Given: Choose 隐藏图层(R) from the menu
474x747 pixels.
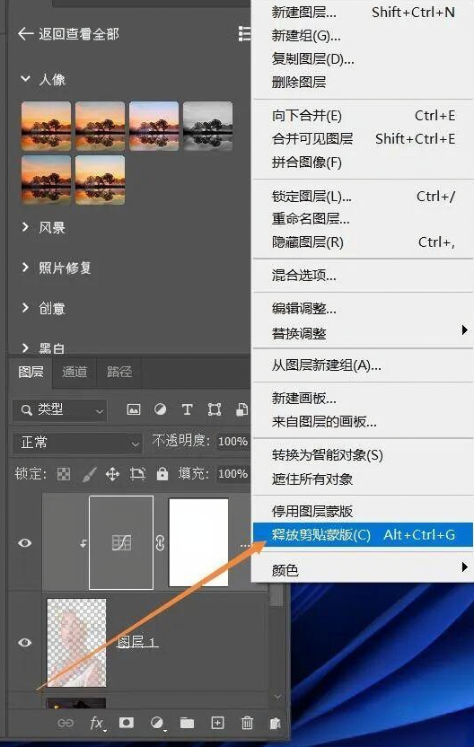Looking at the screenshot, I should click(363, 242).
